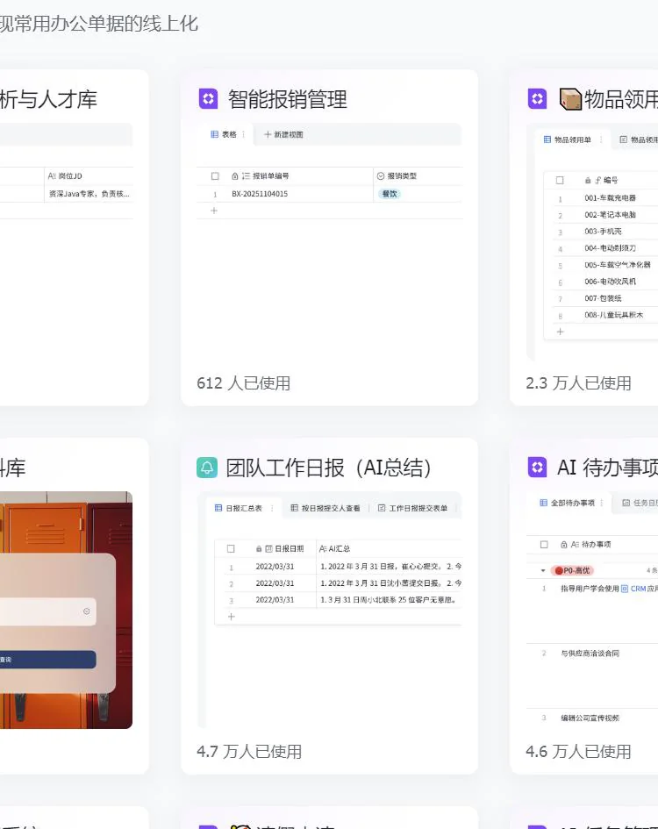
Task: Click lock icon beside 日报日期 column
Action: [x=259, y=549]
